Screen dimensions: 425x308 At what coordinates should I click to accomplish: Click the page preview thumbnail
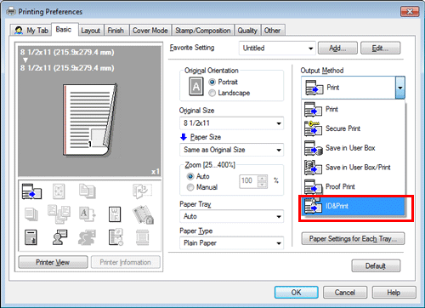[90, 120]
